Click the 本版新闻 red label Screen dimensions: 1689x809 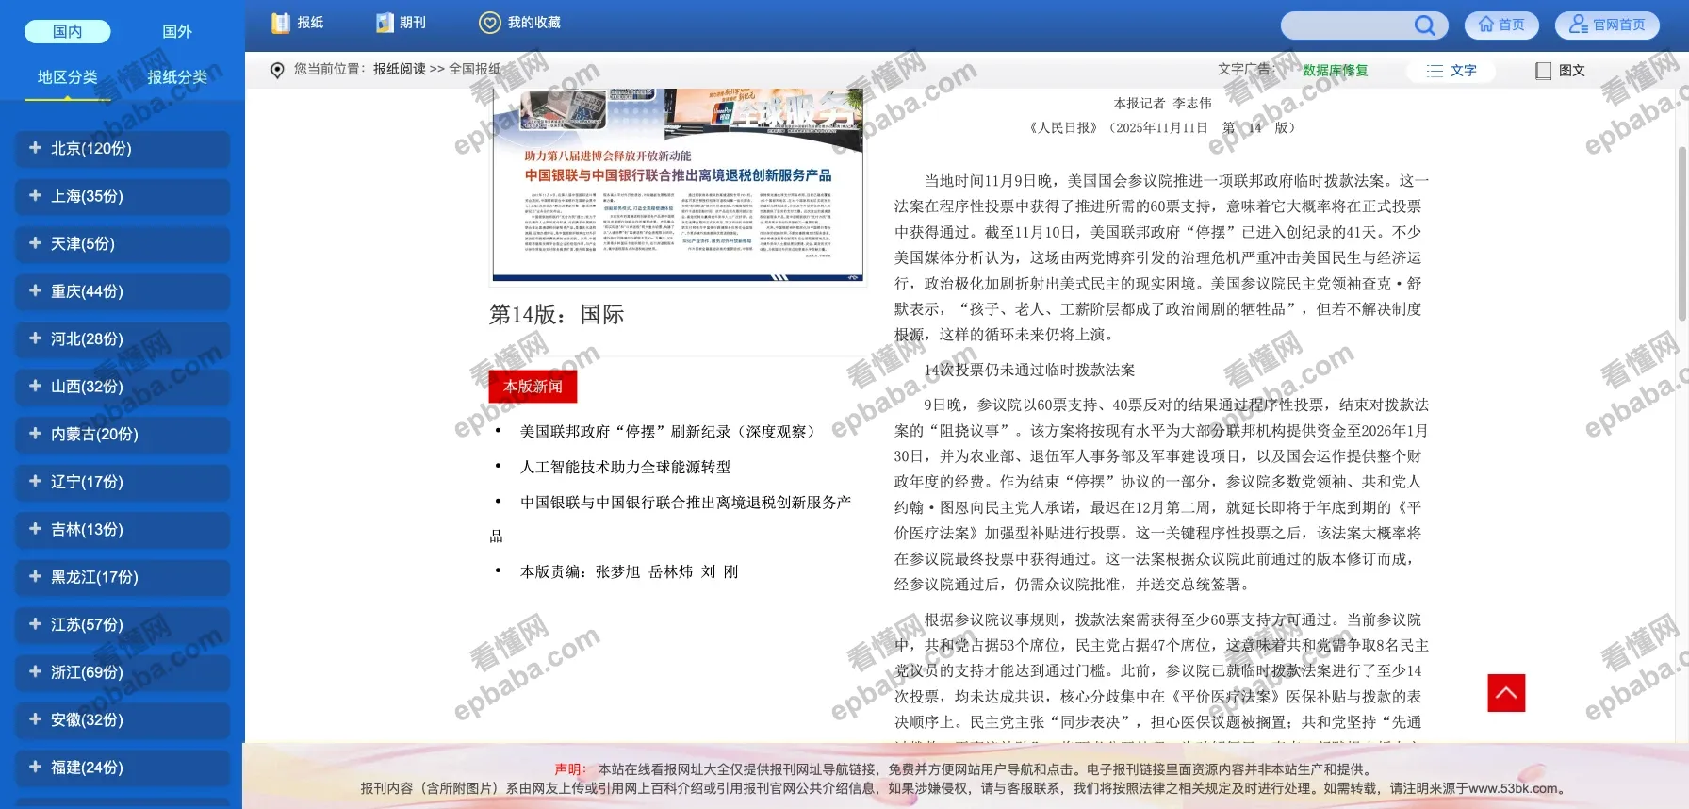point(533,387)
